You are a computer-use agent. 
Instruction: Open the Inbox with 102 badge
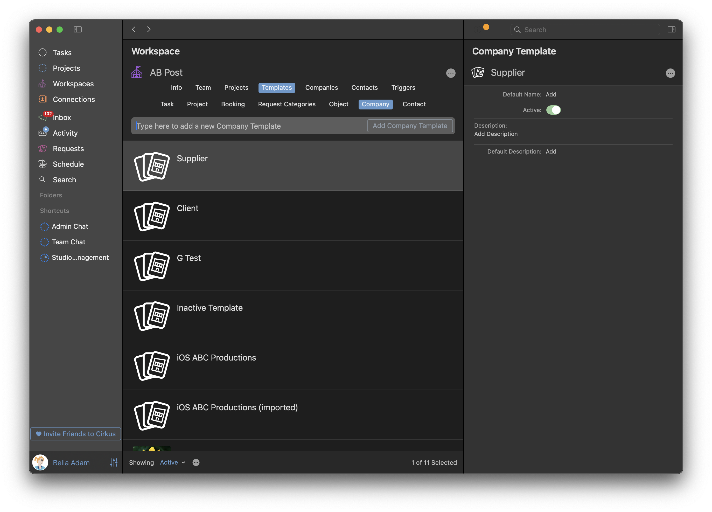pos(61,117)
